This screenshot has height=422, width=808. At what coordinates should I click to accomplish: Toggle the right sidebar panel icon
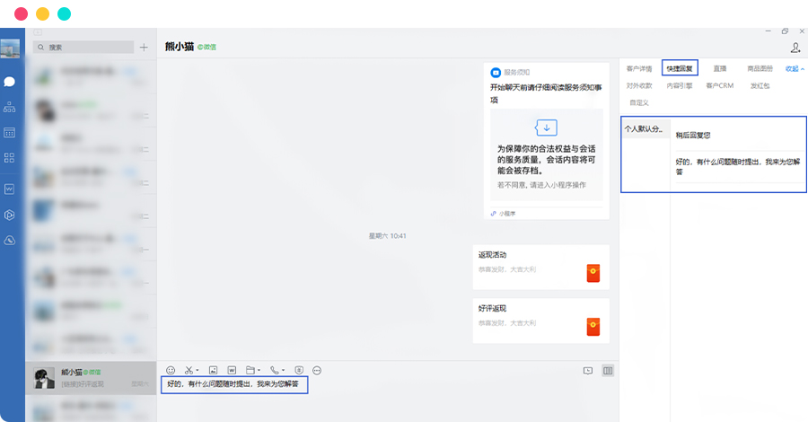pos(608,370)
